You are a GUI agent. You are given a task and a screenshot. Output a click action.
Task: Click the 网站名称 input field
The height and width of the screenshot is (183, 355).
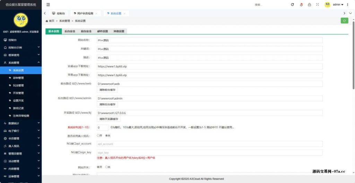coord(209,40)
